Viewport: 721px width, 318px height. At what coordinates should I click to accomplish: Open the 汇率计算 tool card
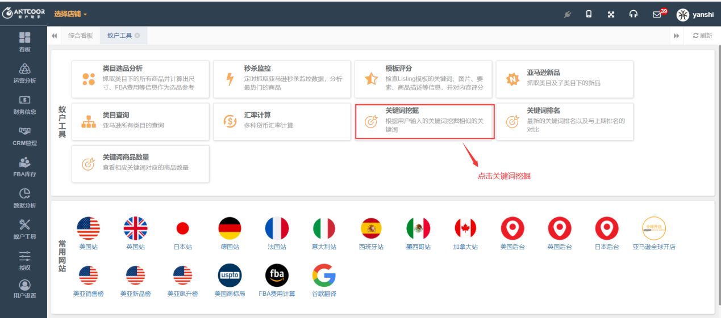pyautogui.click(x=282, y=121)
